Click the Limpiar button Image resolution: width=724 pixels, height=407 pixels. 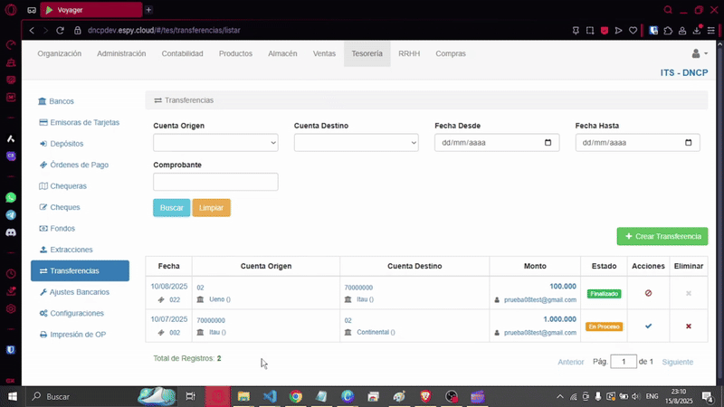[211, 208]
